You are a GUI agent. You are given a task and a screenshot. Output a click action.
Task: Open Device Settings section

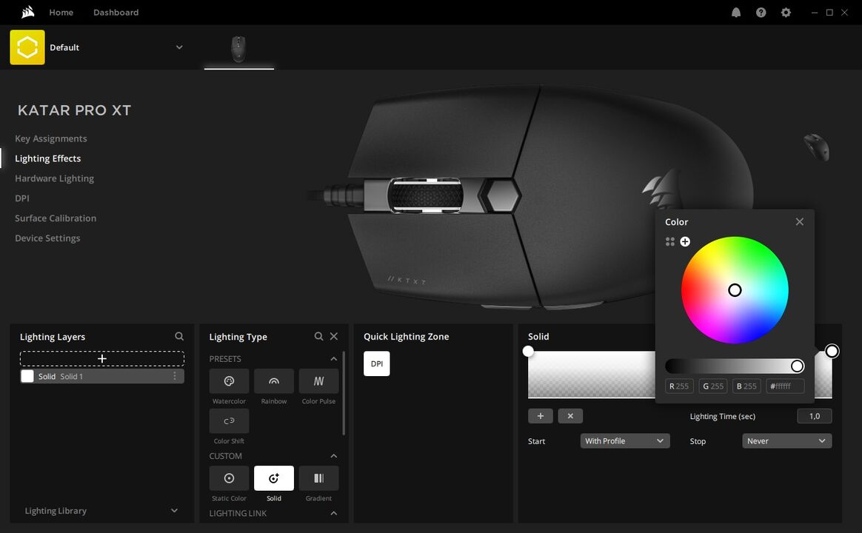click(x=48, y=238)
